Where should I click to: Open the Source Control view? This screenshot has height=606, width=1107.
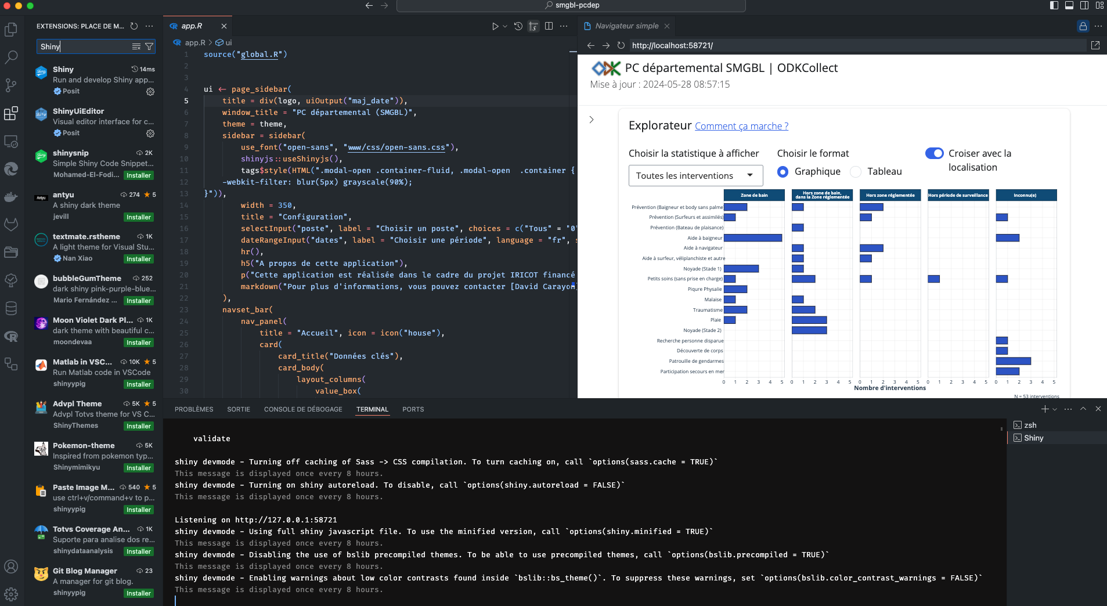(11, 85)
